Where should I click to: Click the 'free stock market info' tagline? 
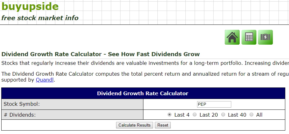pyautogui.click(x=40, y=18)
